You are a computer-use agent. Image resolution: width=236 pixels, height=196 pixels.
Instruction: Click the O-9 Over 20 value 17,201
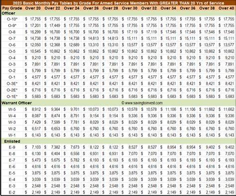point(35,25)
